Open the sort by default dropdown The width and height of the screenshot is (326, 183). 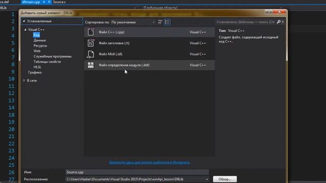click(x=133, y=22)
